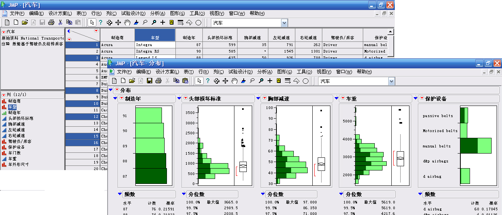Click Print icon in Distribution window toolbar
The width and height of the screenshot is (502, 215).
click(x=158, y=81)
